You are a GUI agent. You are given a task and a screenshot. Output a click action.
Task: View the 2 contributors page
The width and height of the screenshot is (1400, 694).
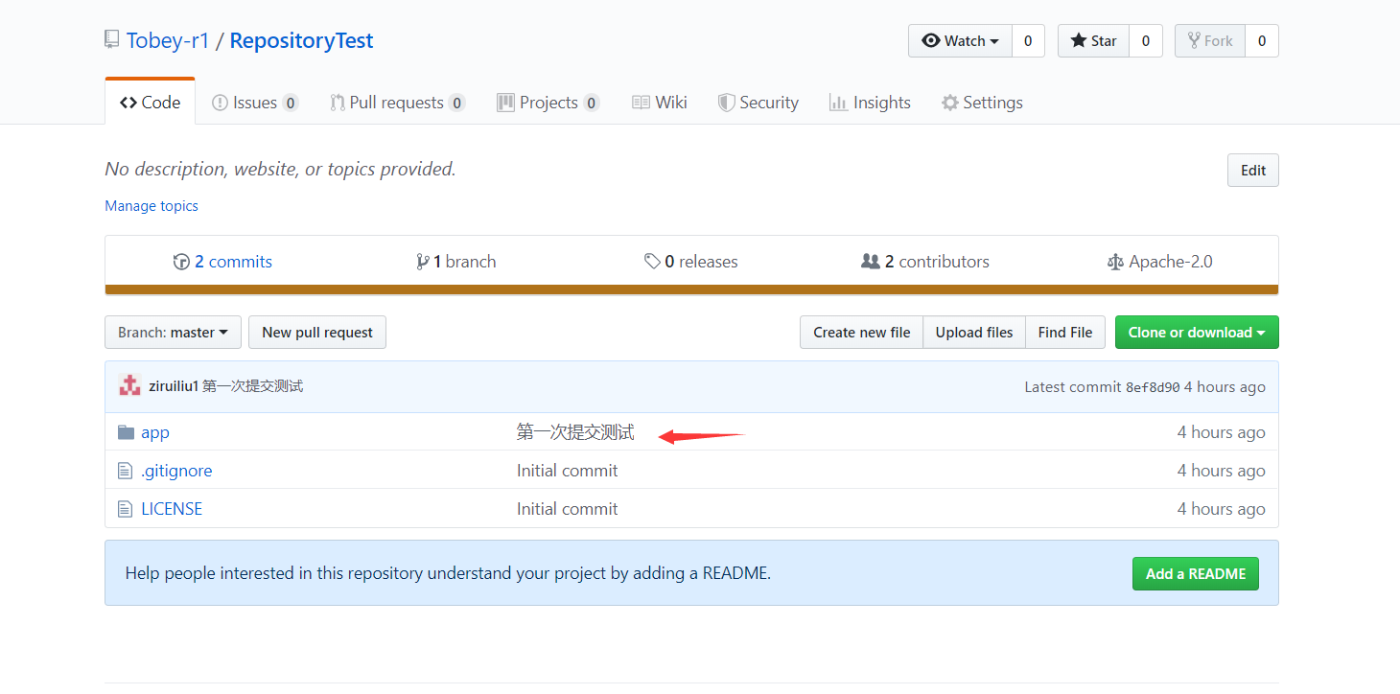925,262
